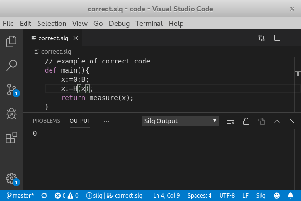
Task: Open editor more actions ellipsis
Action: pyautogui.click(x=292, y=38)
